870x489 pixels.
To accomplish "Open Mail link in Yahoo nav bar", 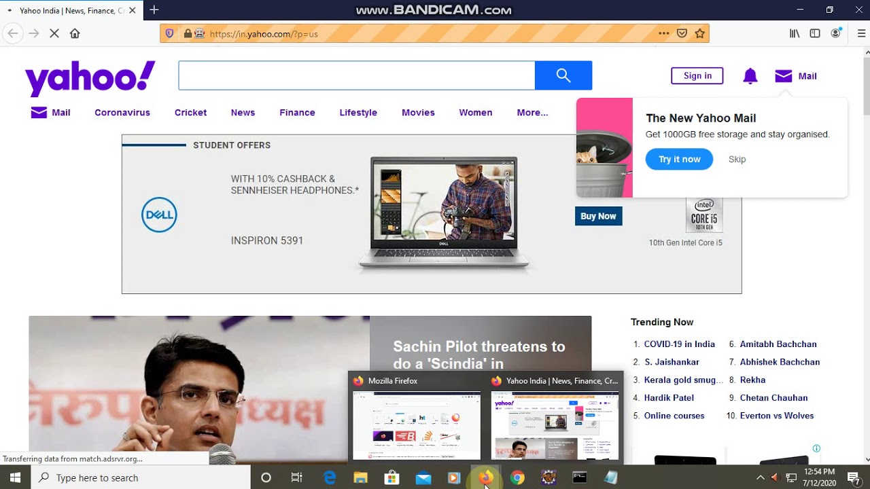I will (51, 113).
